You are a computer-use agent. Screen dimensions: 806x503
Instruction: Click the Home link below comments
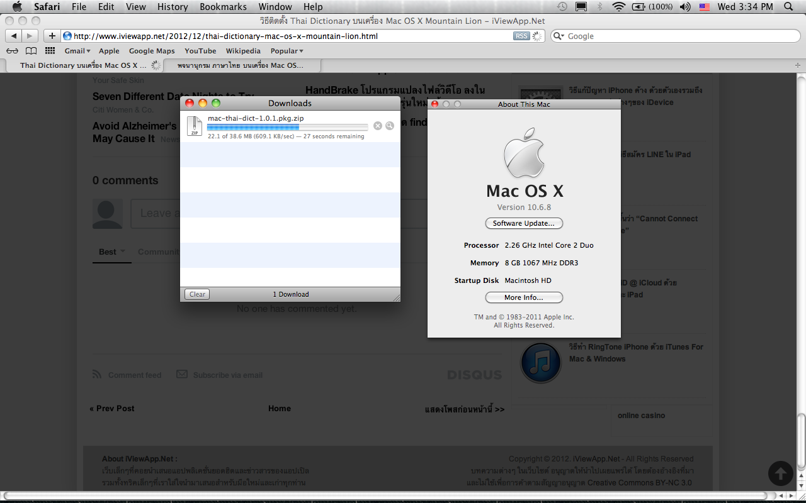tap(280, 409)
